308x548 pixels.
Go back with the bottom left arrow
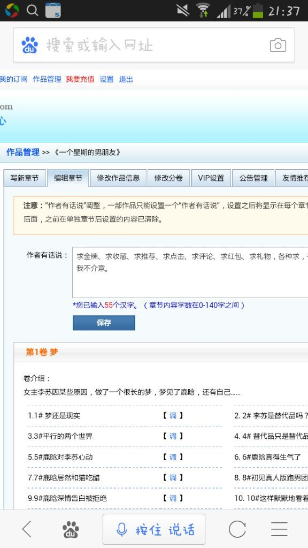point(27,529)
